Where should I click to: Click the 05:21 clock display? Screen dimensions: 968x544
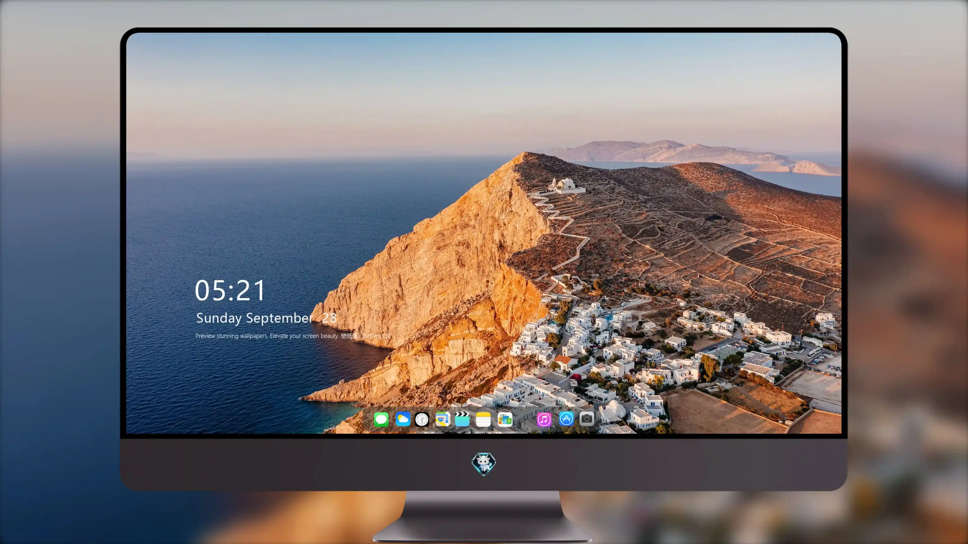pos(230,290)
